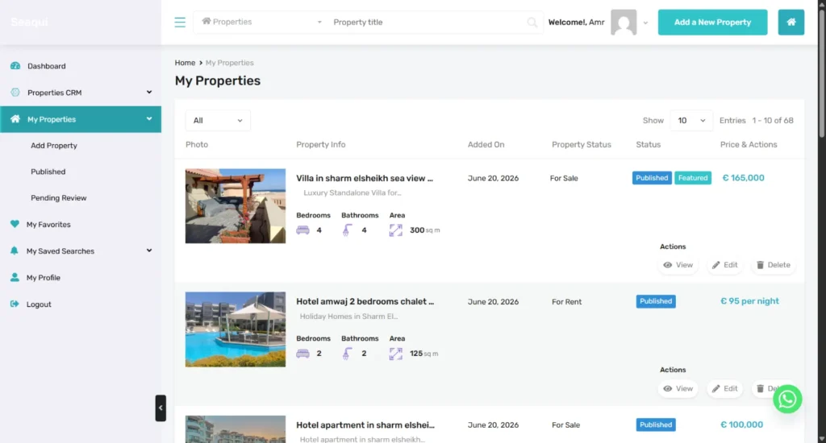Screen dimensions: 826x443
Task: Click the Featured badge on Villa listing
Action: pyautogui.click(x=693, y=178)
